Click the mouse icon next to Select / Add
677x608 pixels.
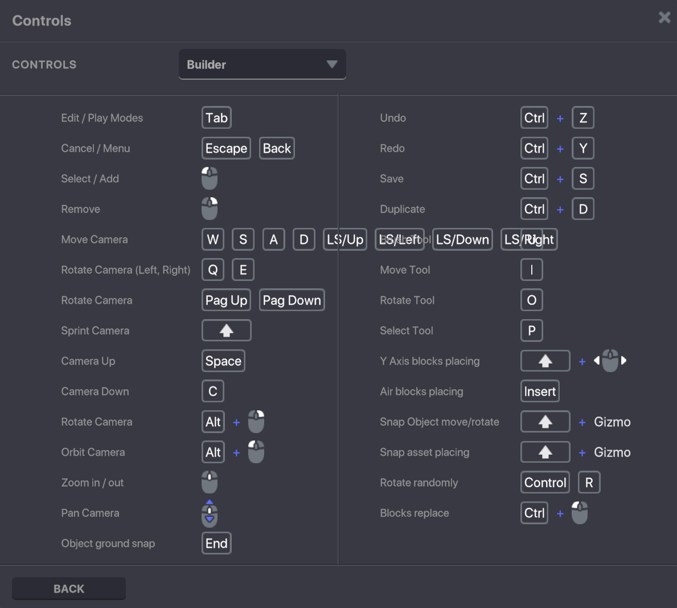(x=210, y=178)
